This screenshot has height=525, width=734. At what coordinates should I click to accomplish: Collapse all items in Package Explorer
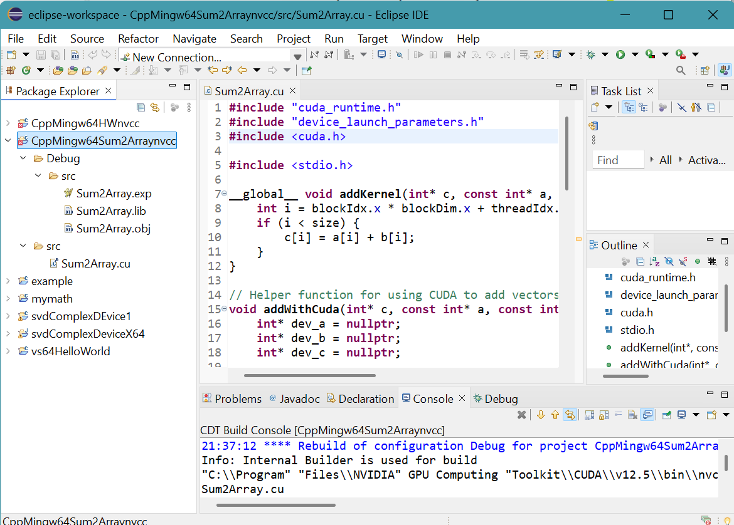click(x=141, y=108)
